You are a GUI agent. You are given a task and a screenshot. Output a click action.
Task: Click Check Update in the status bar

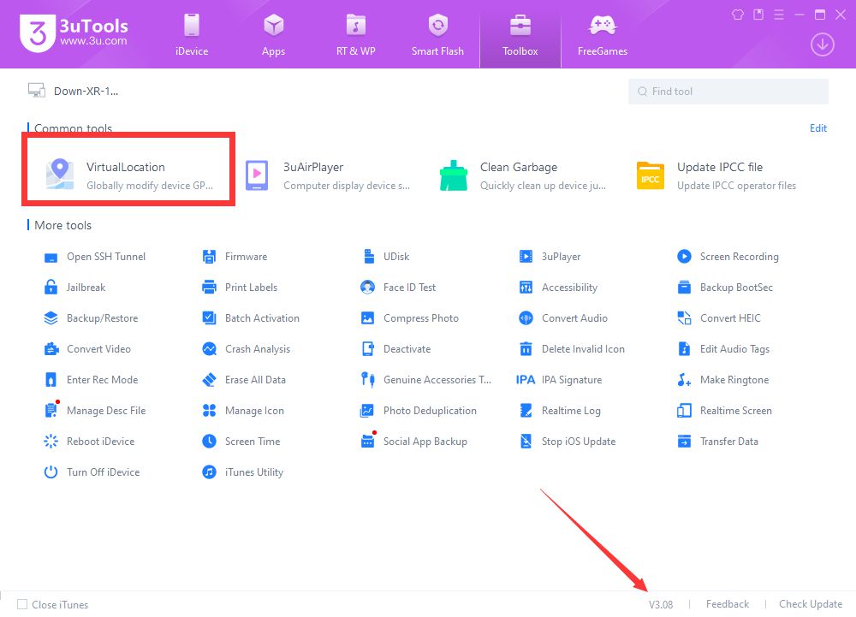click(810, 604)
